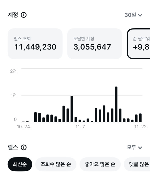Image resolution: width=150 pixels, height=172 pixels.
Task: Click the 계정 section heading
Action: coord(13,15)
